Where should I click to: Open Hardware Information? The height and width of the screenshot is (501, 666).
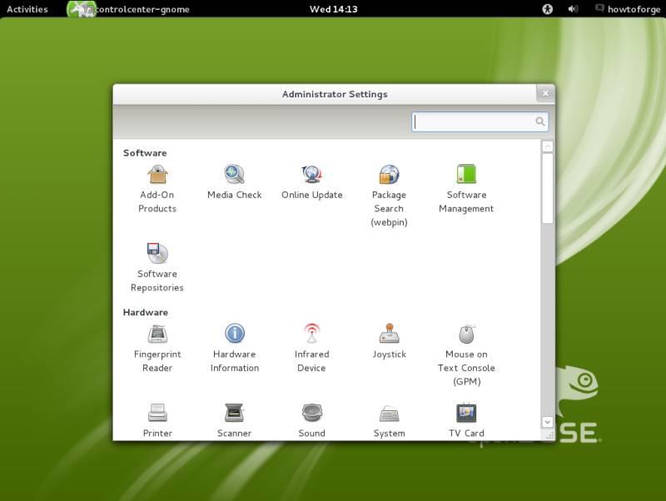[235, 348]
